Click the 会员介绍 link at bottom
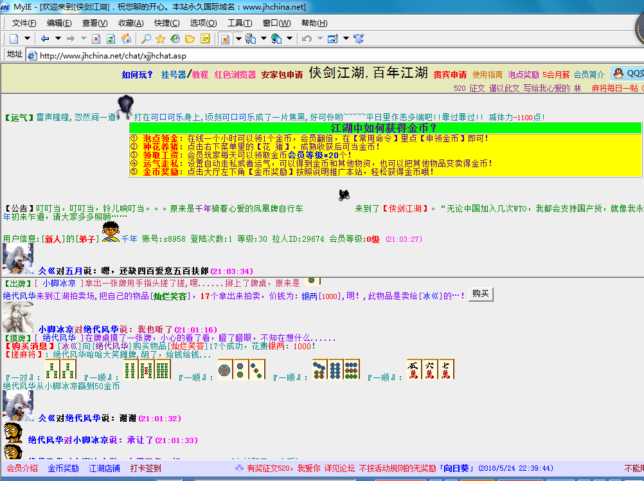 [x=22, y=468]
